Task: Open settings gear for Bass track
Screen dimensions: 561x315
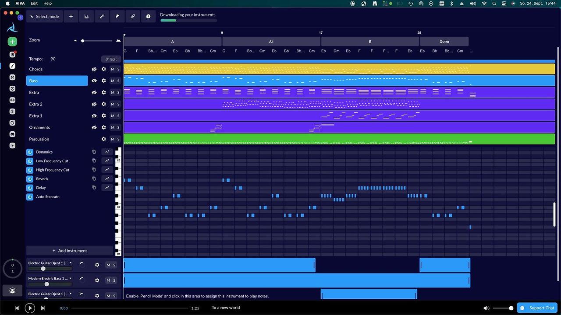Action: (104, 81)
